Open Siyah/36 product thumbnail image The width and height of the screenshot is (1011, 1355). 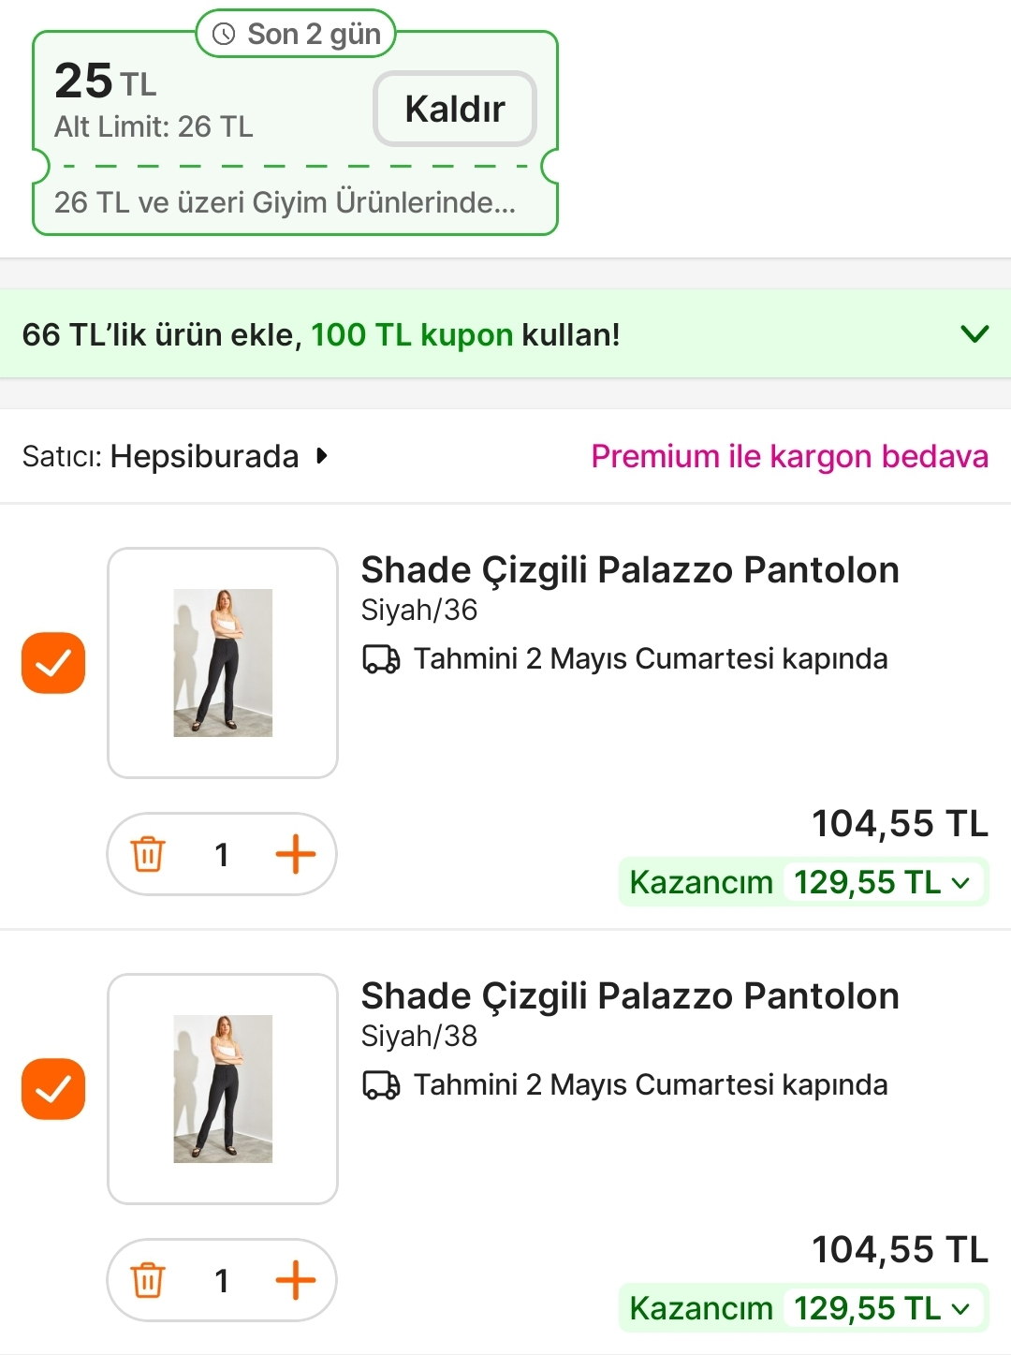[223, 663]
